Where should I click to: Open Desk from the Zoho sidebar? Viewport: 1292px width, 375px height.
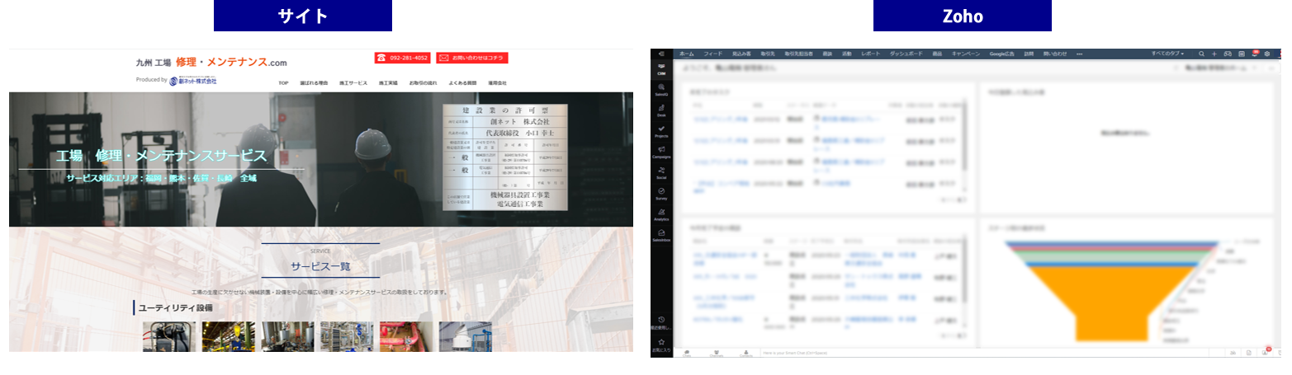(x=661, y=110)
